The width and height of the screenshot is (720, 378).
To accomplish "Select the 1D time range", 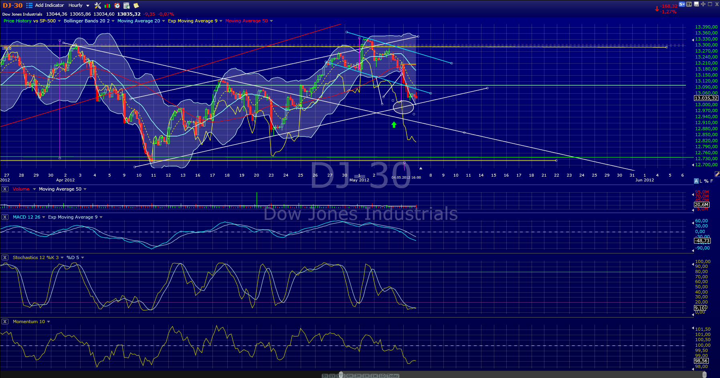I will pyautogui.click(x=382, y=376).
